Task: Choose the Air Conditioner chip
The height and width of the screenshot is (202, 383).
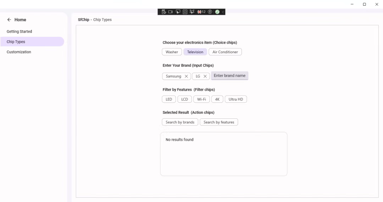Action: point(225,52)
